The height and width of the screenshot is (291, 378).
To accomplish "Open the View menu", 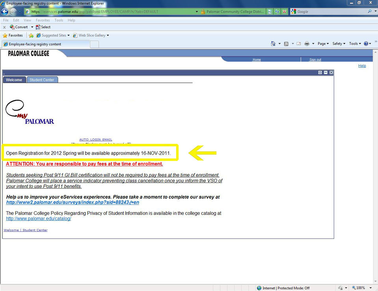I will click(x=27, y=20).
